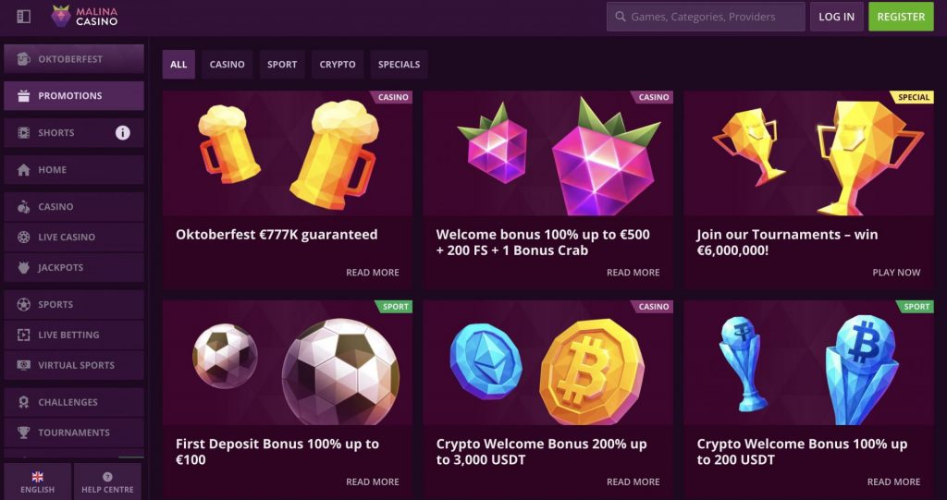This screenshot has height=500, width=947.
Task: Click the Malina Casino raspberry logo
Action: [x=61, y=16]
